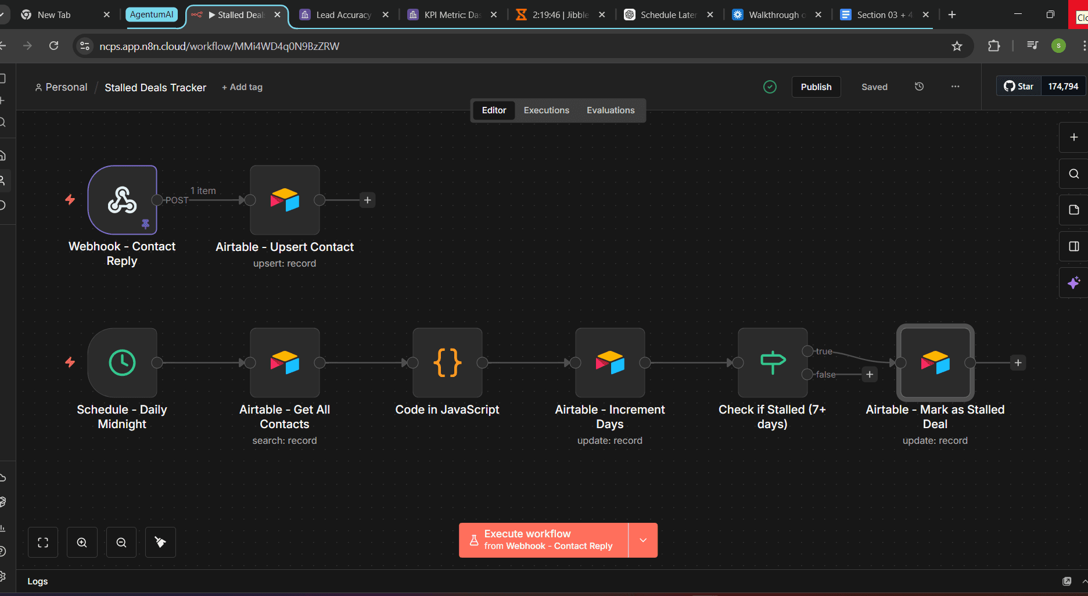This screenshot has width=1088, height=596.
Task: Click the Schedule trigger lightning bolt icon
Action: pos(70,362)
